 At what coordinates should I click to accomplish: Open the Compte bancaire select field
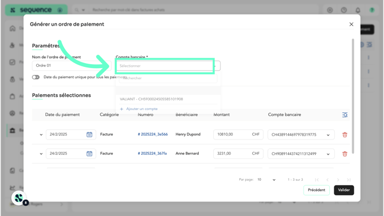[168, 66]
